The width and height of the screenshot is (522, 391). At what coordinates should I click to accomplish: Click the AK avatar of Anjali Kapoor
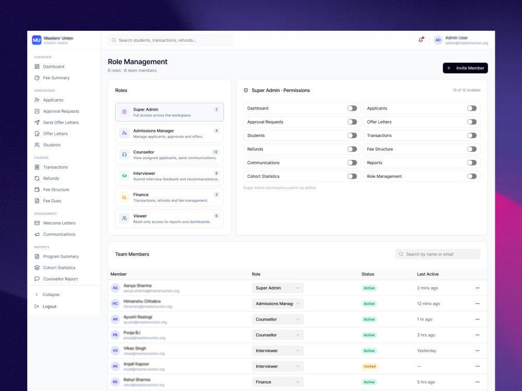click(115, 366)
